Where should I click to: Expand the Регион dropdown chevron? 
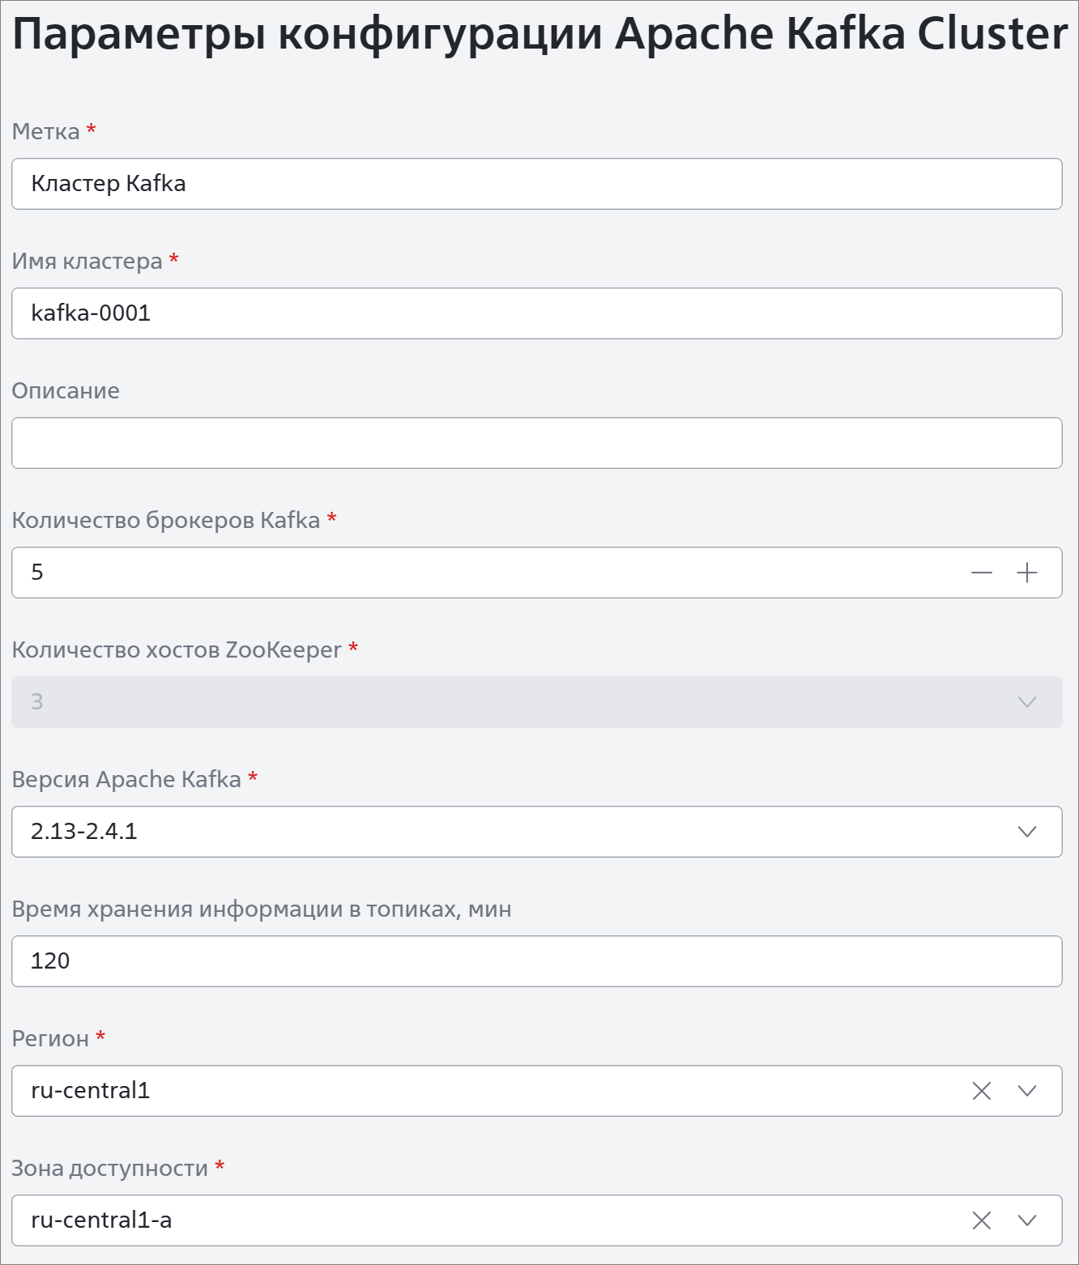click(1027, 1091)
